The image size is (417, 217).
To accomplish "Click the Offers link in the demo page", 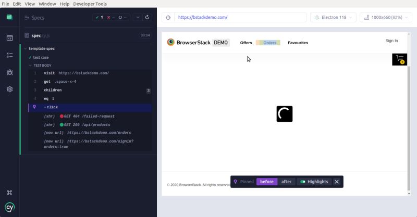I will pos(246,43).
